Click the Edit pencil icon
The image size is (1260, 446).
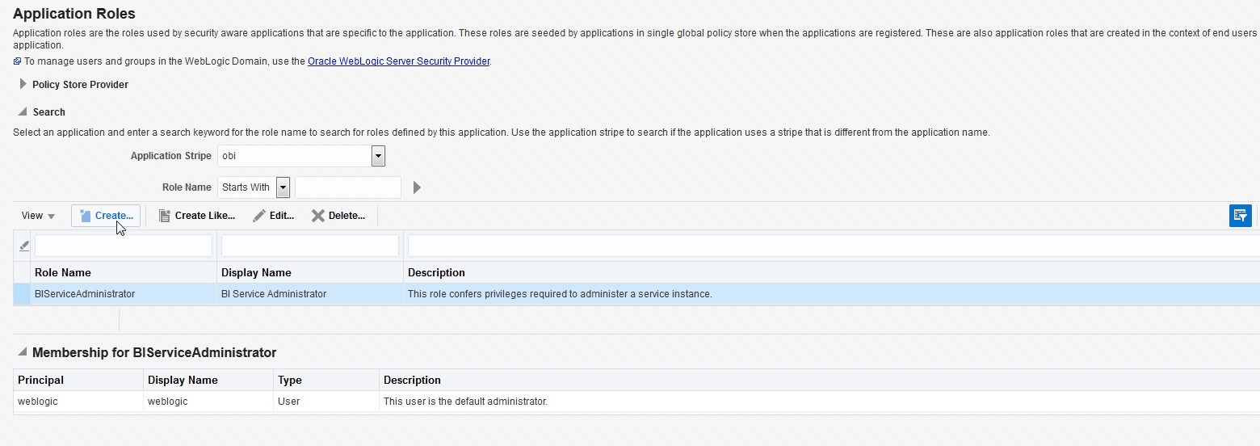[259, 216]
